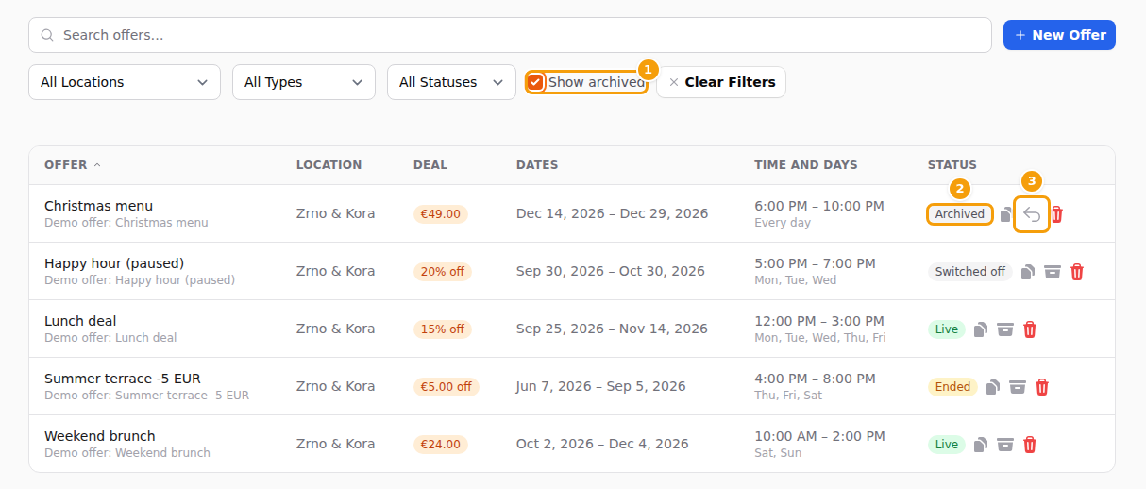Open the Weekend brunch offer name
Image resolution: width=1146 pixels, height=489 pixels.
coord(100,436)
